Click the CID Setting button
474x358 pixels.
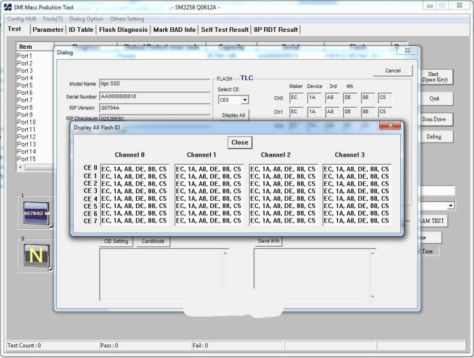coord(116,241)
